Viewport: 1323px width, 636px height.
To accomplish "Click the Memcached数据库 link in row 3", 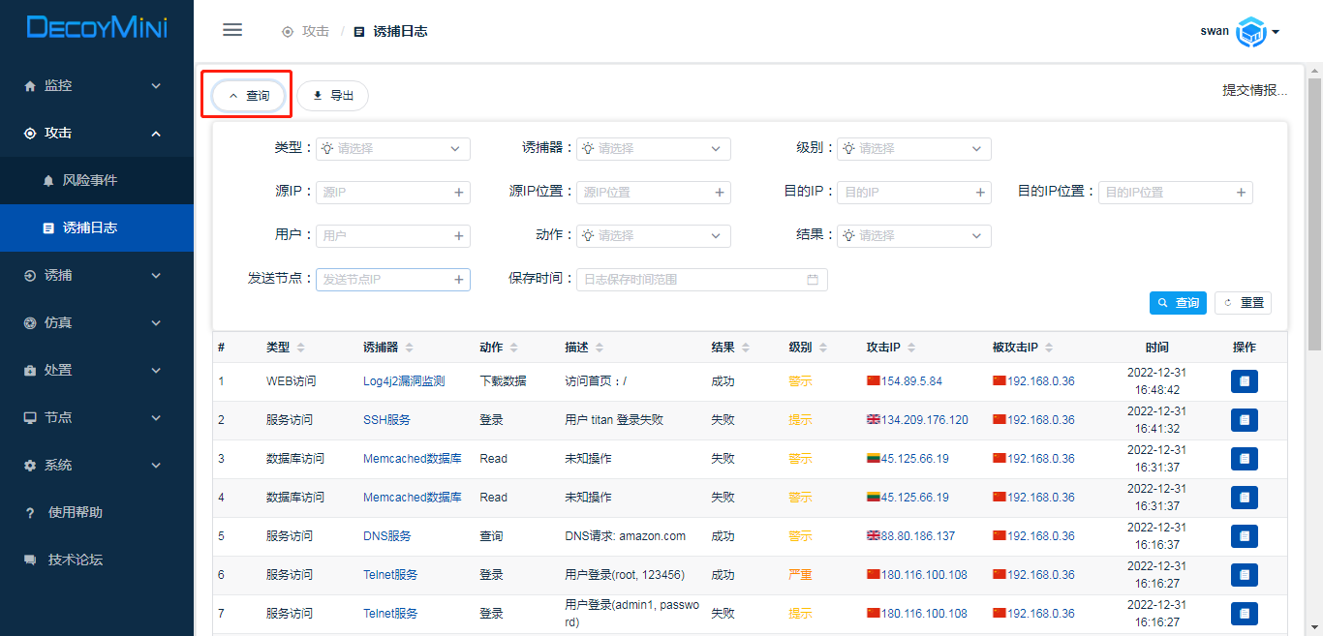I will pyautogui.click(x=412, y=459).
